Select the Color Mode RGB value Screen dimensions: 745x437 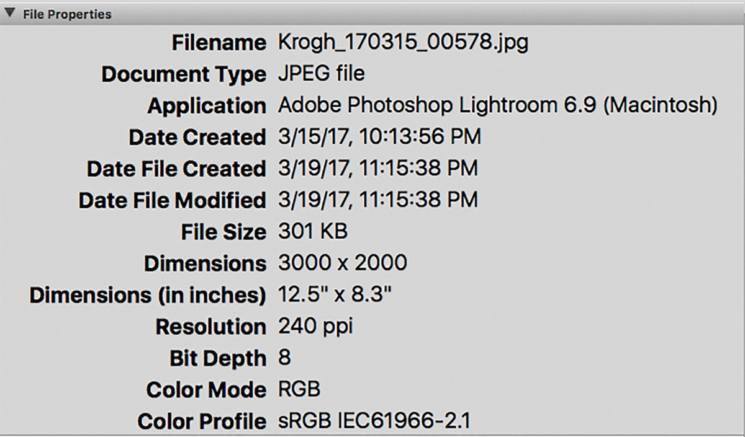coord(299,390)
